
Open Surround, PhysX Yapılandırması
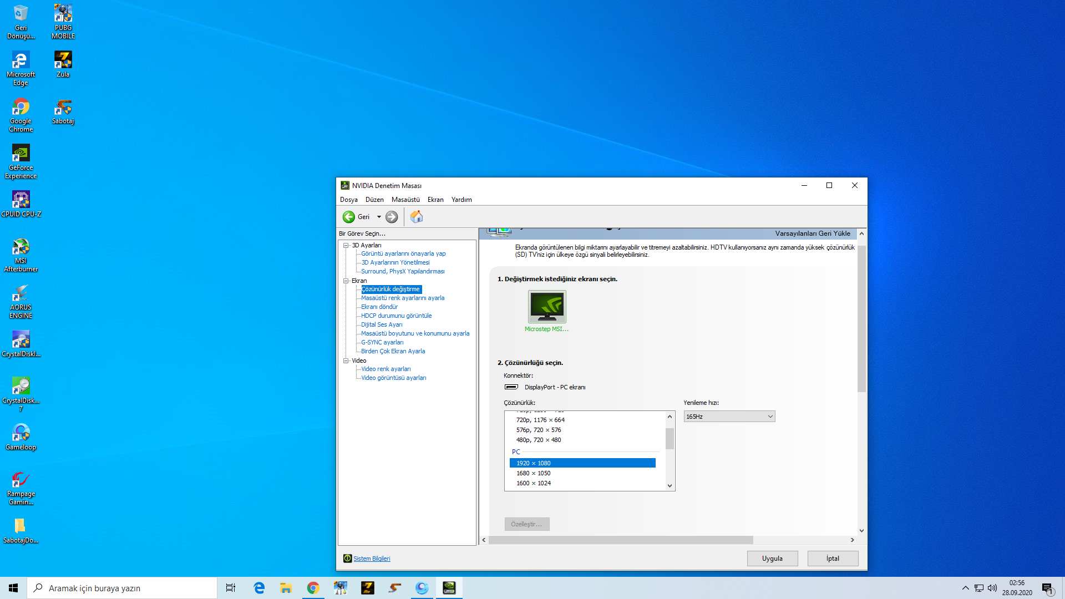[403, 271]
